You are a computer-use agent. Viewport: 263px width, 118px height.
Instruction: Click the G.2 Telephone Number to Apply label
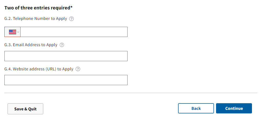click(36, 19)
